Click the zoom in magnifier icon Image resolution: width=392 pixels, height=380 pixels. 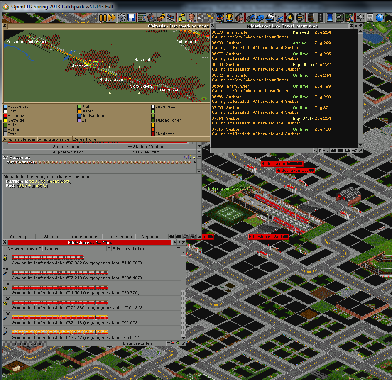click(x=290, y=17)
